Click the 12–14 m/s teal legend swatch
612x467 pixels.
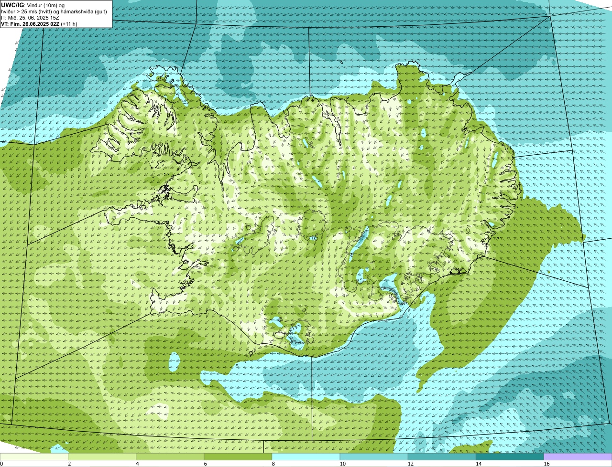tap(442, 456)
